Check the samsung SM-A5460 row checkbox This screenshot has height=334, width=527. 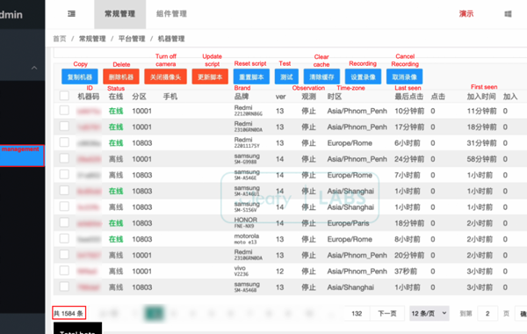(64, 287)
